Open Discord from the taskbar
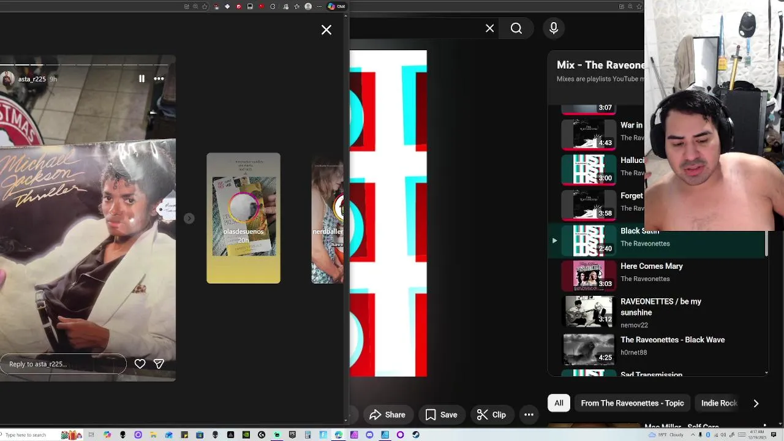 [369, 435]
